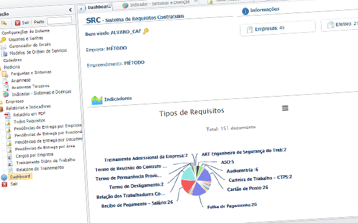Open the Relatório em PDF icon
Screen dimensions: 358x223
click(x=7, y=115)
